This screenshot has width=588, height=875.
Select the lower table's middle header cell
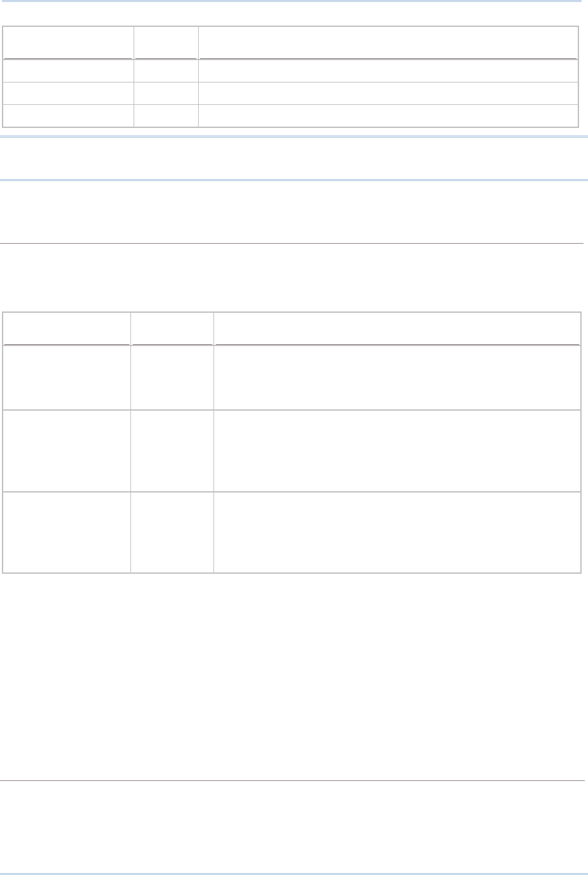click(172, 329)
